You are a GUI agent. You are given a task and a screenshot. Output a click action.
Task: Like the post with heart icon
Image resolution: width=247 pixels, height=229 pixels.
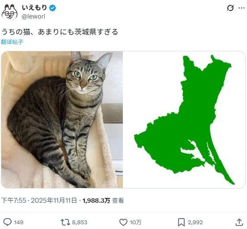click(123, 222)
